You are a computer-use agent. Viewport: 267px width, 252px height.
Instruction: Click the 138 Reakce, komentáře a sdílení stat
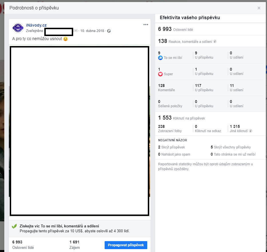coord(185,41)
